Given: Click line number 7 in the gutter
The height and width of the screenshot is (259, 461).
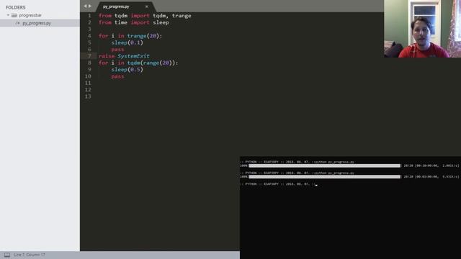Looking at the screenshot, I should [x=89, y=56].
